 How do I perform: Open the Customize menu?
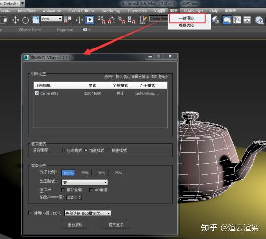click(x=137, y=11)
